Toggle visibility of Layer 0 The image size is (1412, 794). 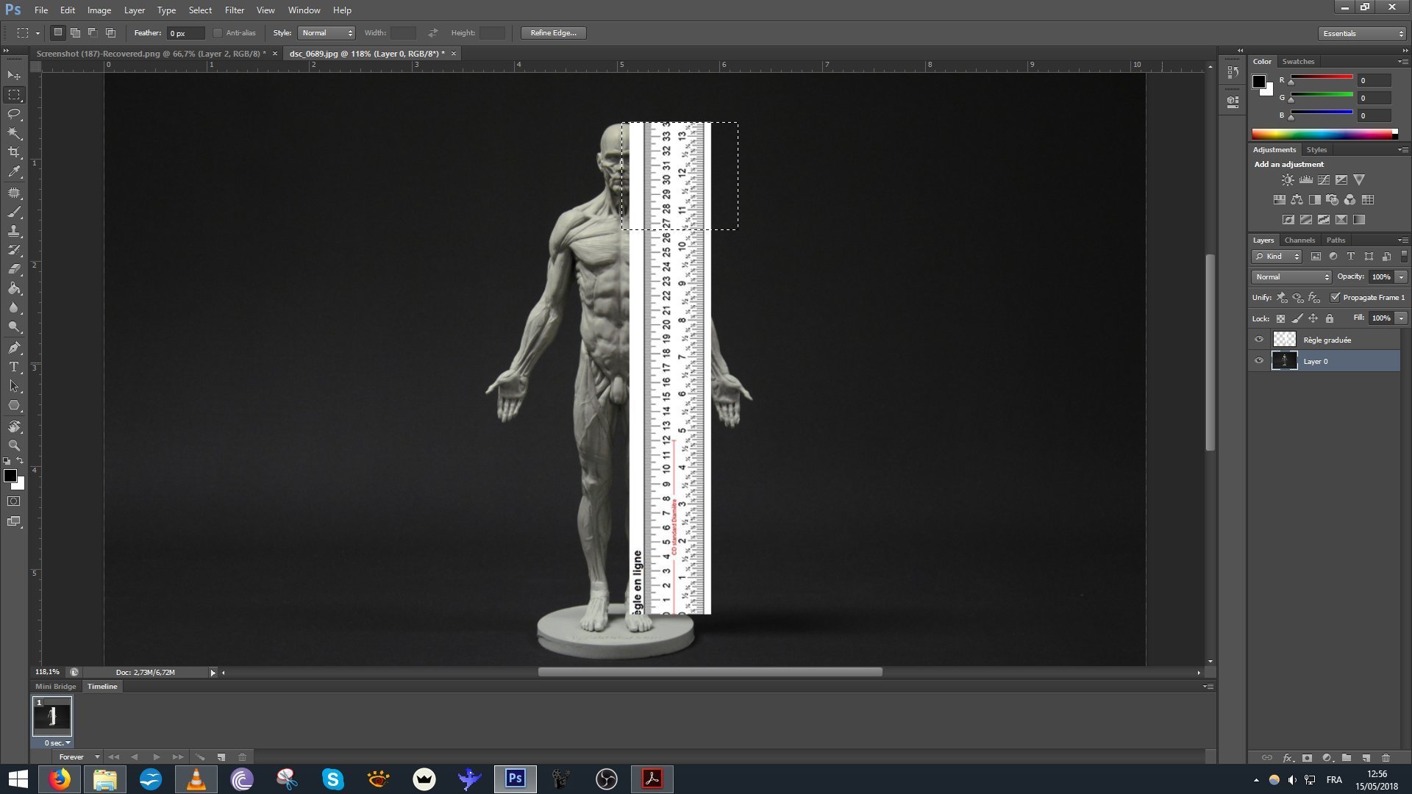[1258, 361]
